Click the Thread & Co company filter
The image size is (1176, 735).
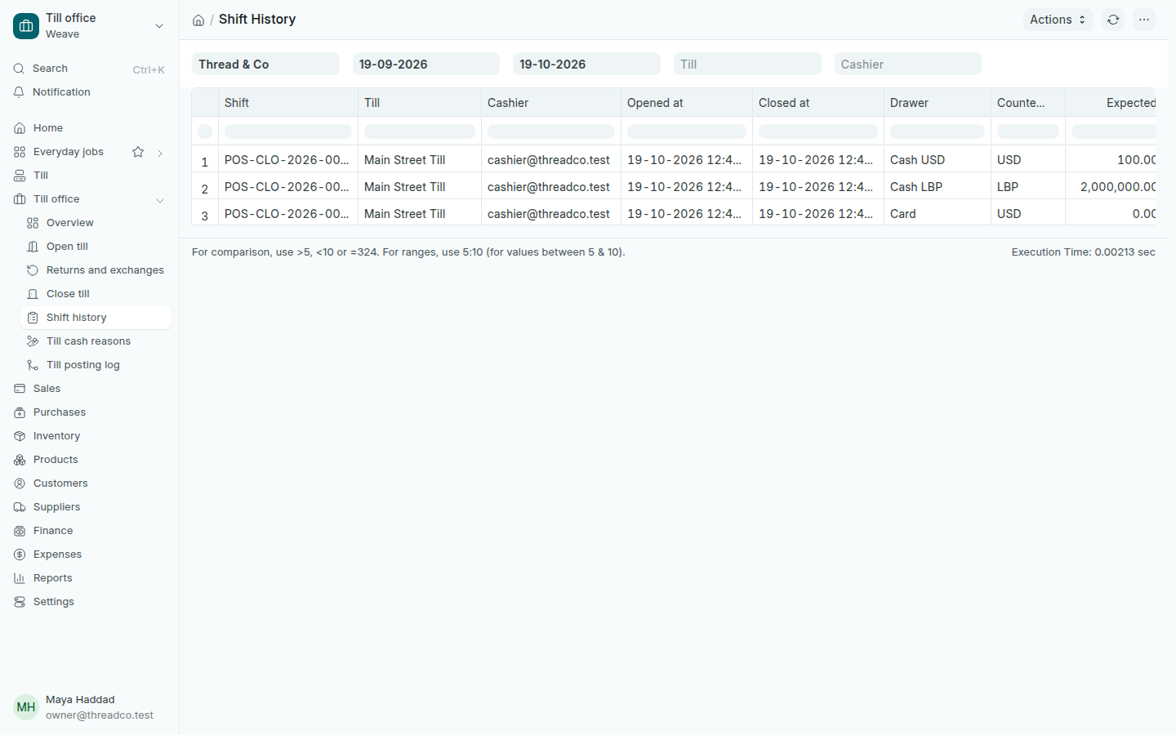pyautogui.click(x=265, y=65)
